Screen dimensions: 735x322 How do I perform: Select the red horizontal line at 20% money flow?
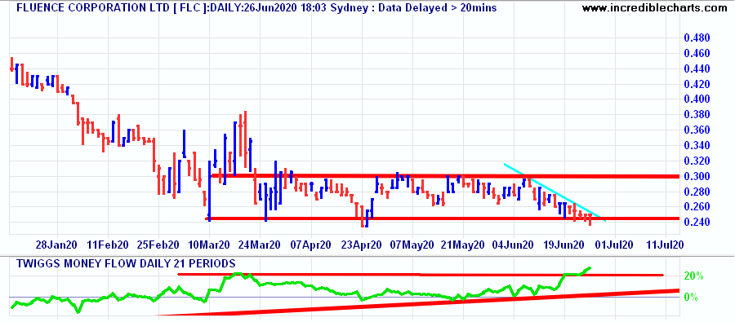421,275
